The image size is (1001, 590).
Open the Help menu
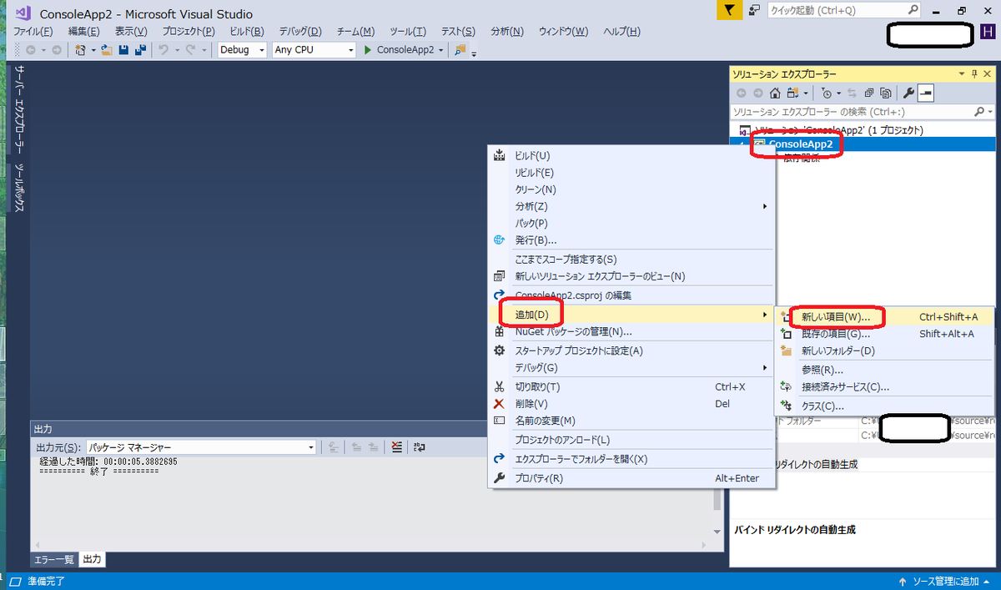621,31
